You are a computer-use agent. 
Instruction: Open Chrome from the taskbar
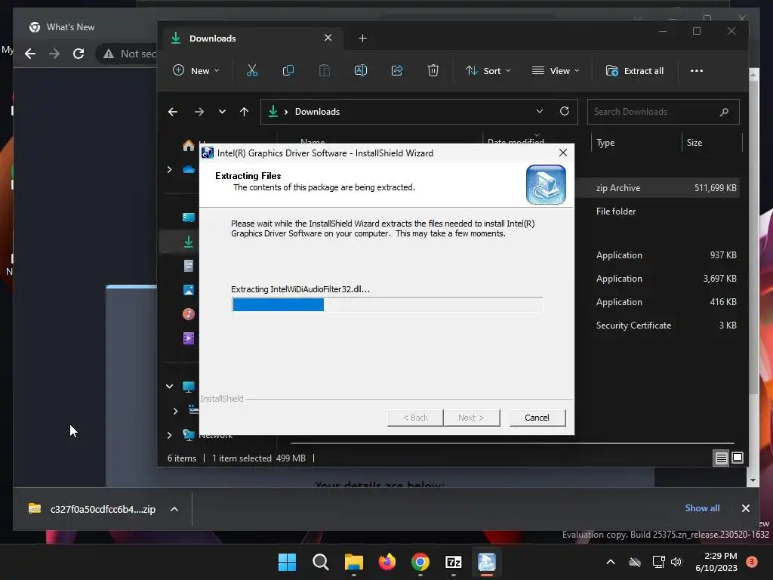tap(420, 562)
